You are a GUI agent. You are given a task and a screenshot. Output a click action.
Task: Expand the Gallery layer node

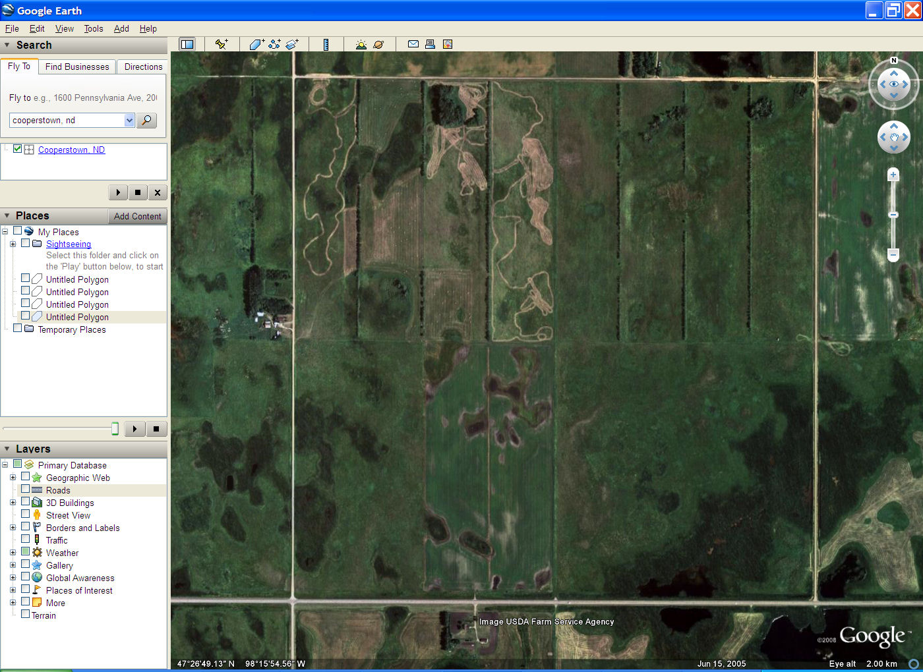[13, 565]
